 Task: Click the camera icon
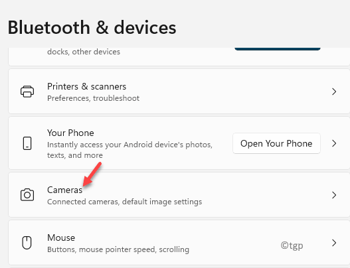27,195
